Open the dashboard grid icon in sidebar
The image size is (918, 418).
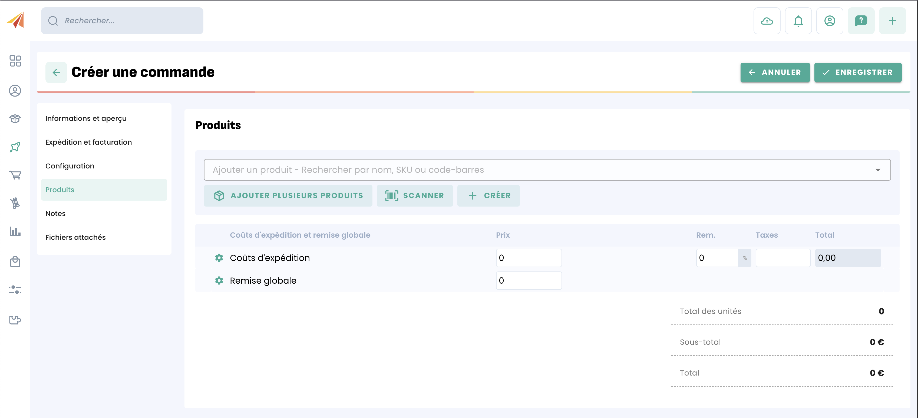click(x=15, y=61)
